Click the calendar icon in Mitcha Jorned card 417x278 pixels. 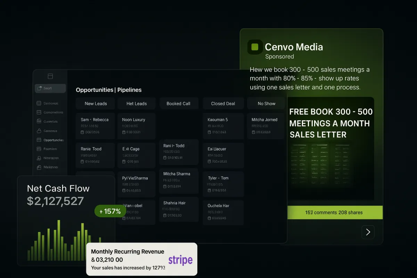pos(253,132)
